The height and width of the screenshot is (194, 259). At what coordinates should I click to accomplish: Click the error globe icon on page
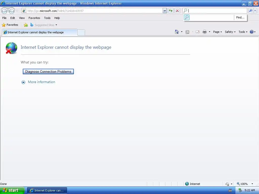pos(11,48)
